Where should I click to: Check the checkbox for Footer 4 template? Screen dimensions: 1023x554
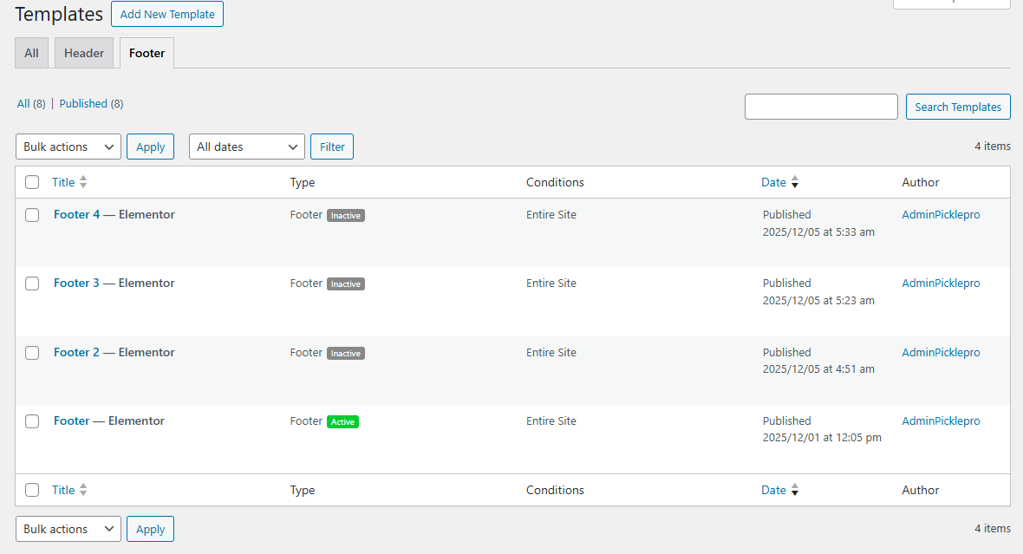[x=32, y=214]
